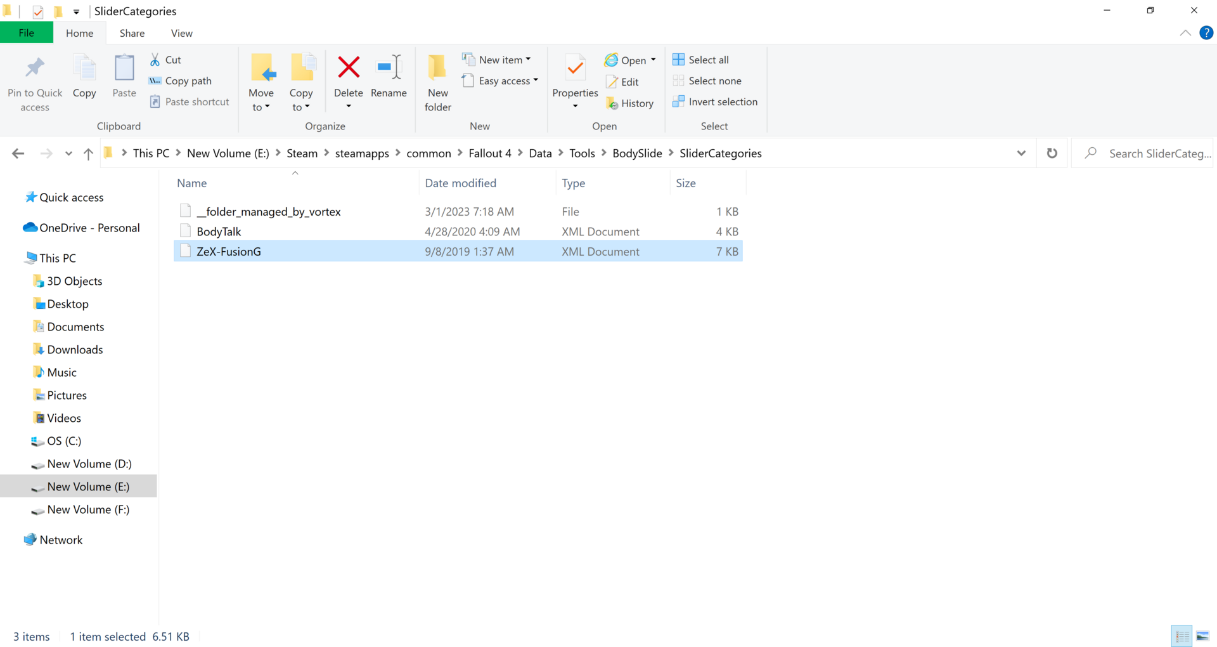Screen dimensions: 1217x647
Task: Open the View ribbon tab
Action: 181,33
